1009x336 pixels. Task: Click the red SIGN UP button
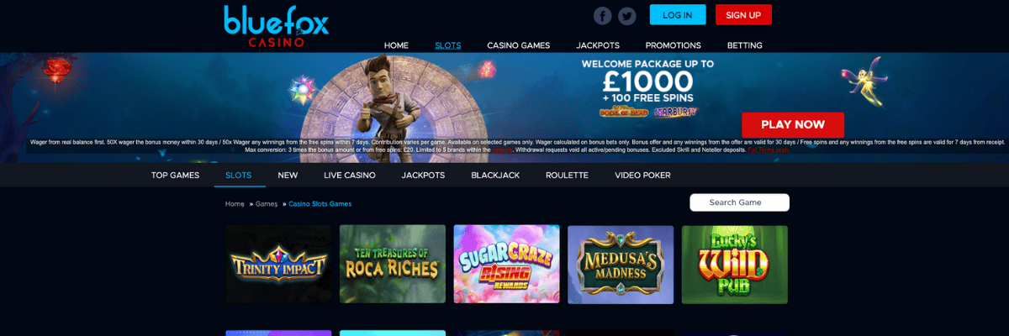click(743, 15)
